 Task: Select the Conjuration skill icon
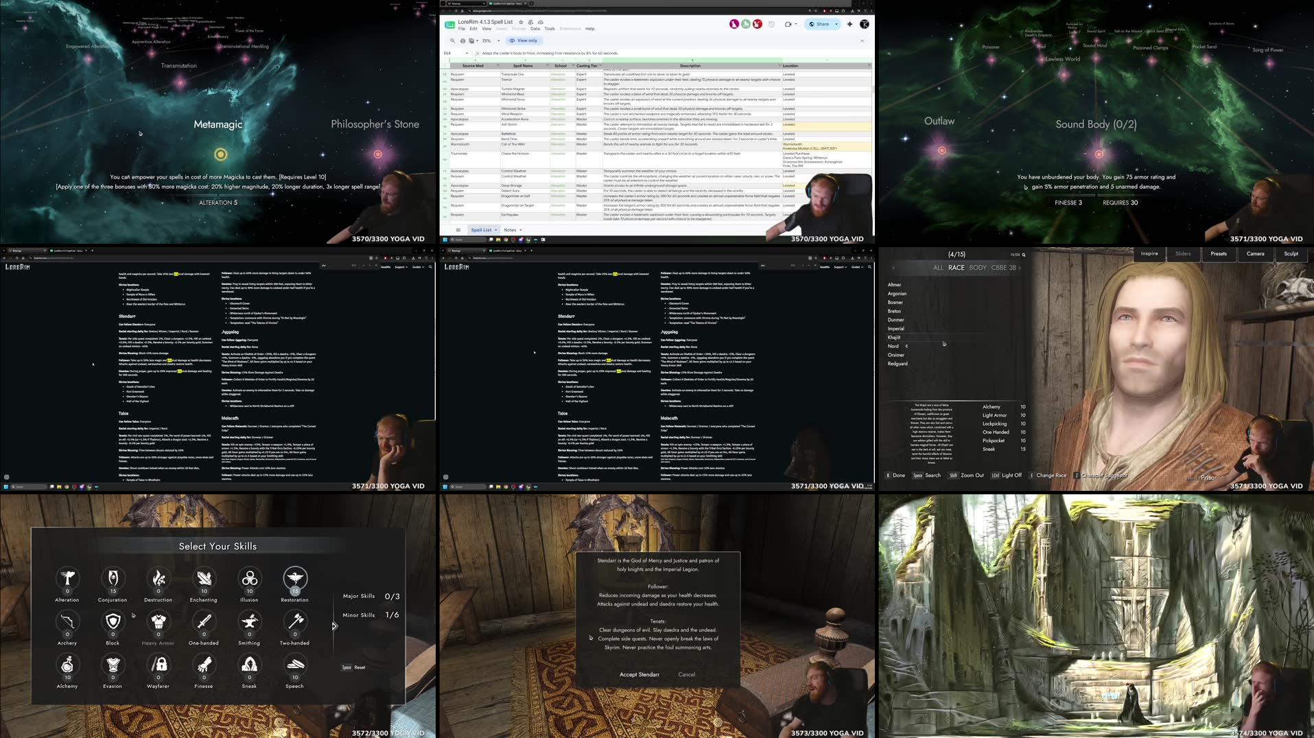pyautogui.click(x=113, y=577)
